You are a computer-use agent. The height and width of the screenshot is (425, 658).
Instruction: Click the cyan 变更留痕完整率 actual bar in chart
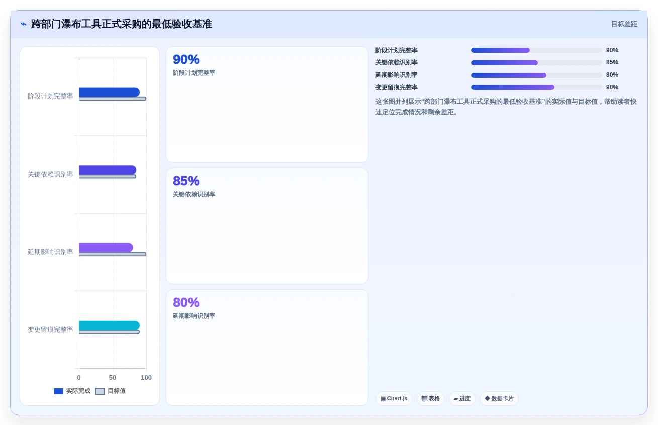pyautogui.click(x=109, y=325)
